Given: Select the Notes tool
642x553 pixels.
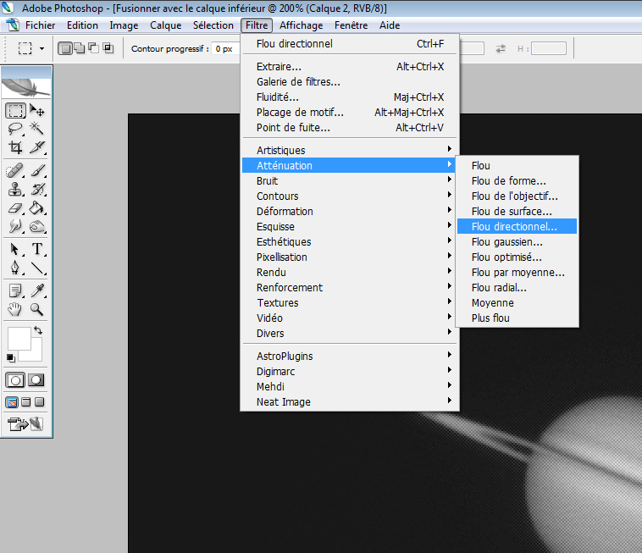Looking at the screenshot, I should 15,290.
